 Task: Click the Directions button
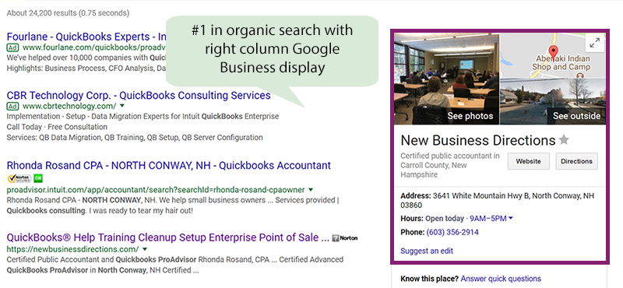click(x=576, y=161)
